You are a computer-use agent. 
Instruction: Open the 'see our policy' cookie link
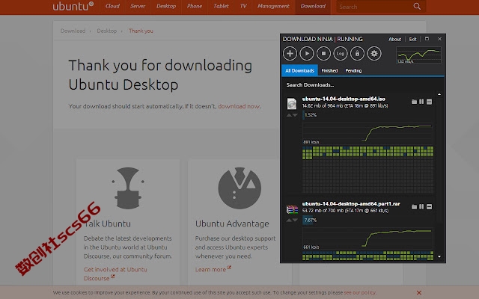point(359,292)
